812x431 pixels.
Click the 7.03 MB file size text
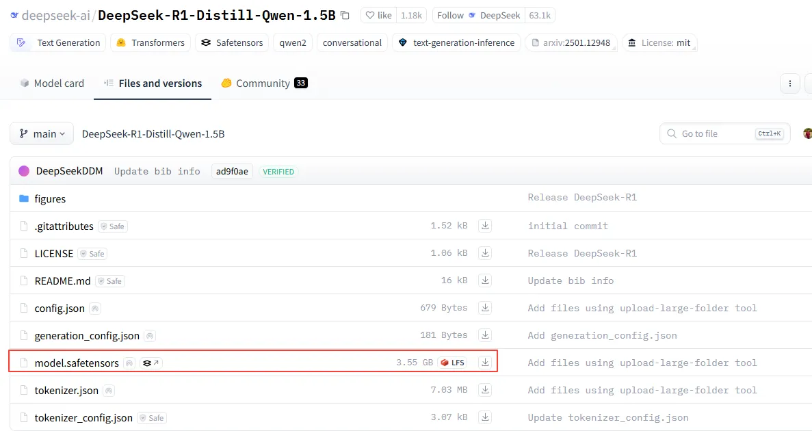tap(449, 390)
